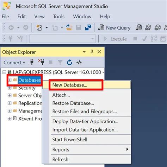Select the XEvent Profiler node
Screen dimensions: 167x167
point(30,118)
